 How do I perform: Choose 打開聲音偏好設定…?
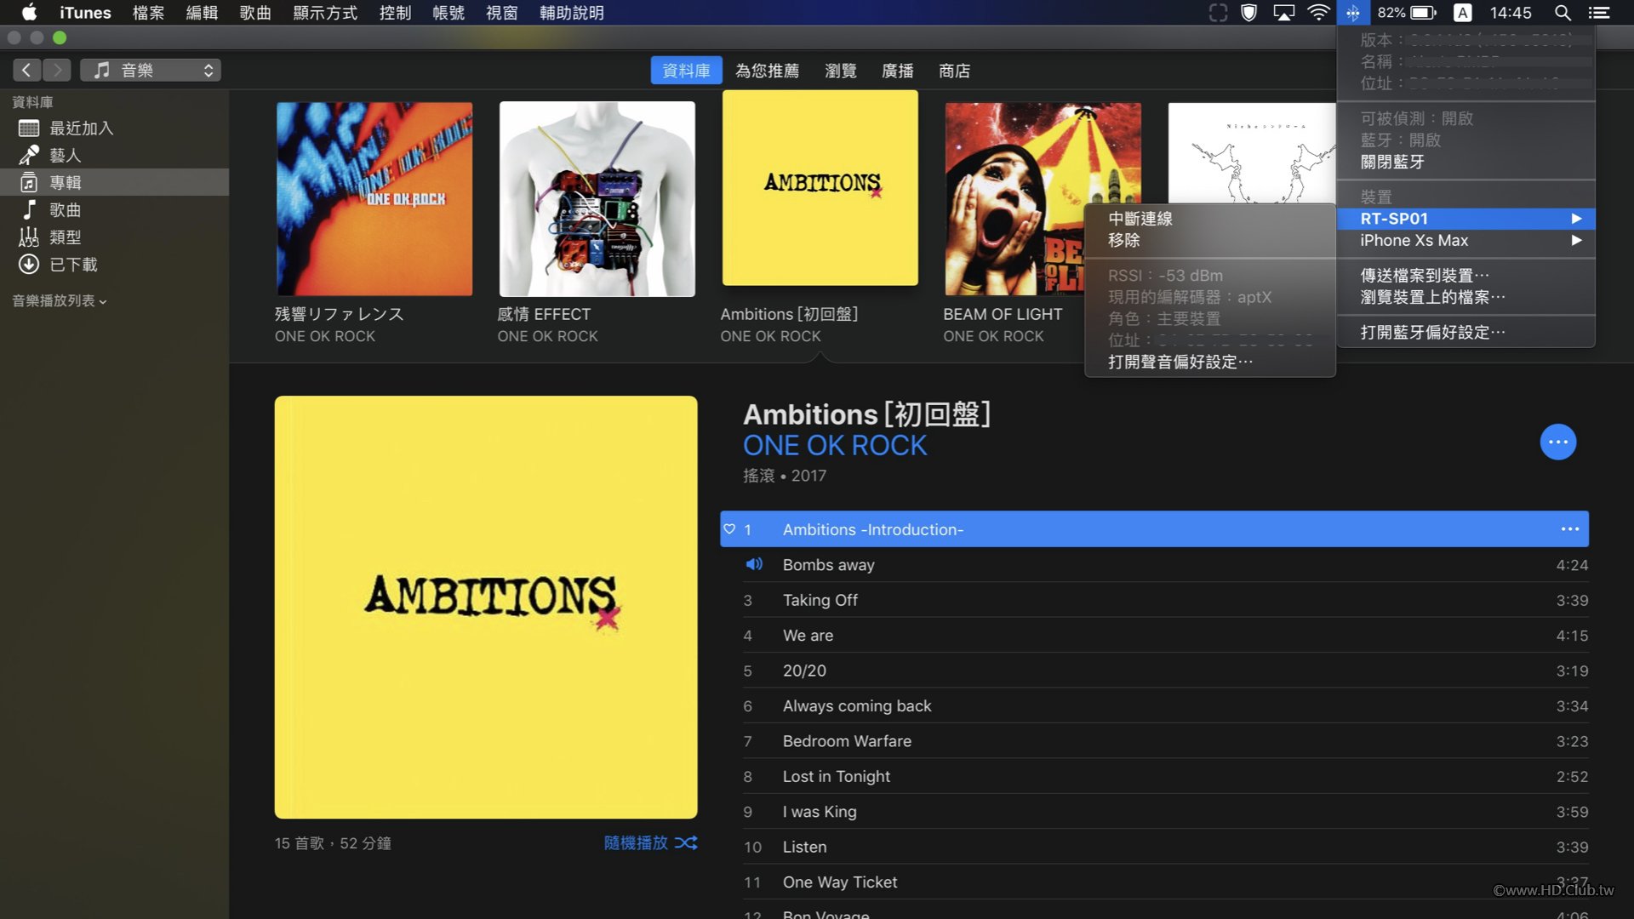(1209, 362)
